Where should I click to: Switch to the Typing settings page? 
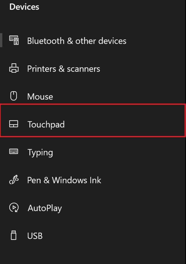tap(40, 153)
